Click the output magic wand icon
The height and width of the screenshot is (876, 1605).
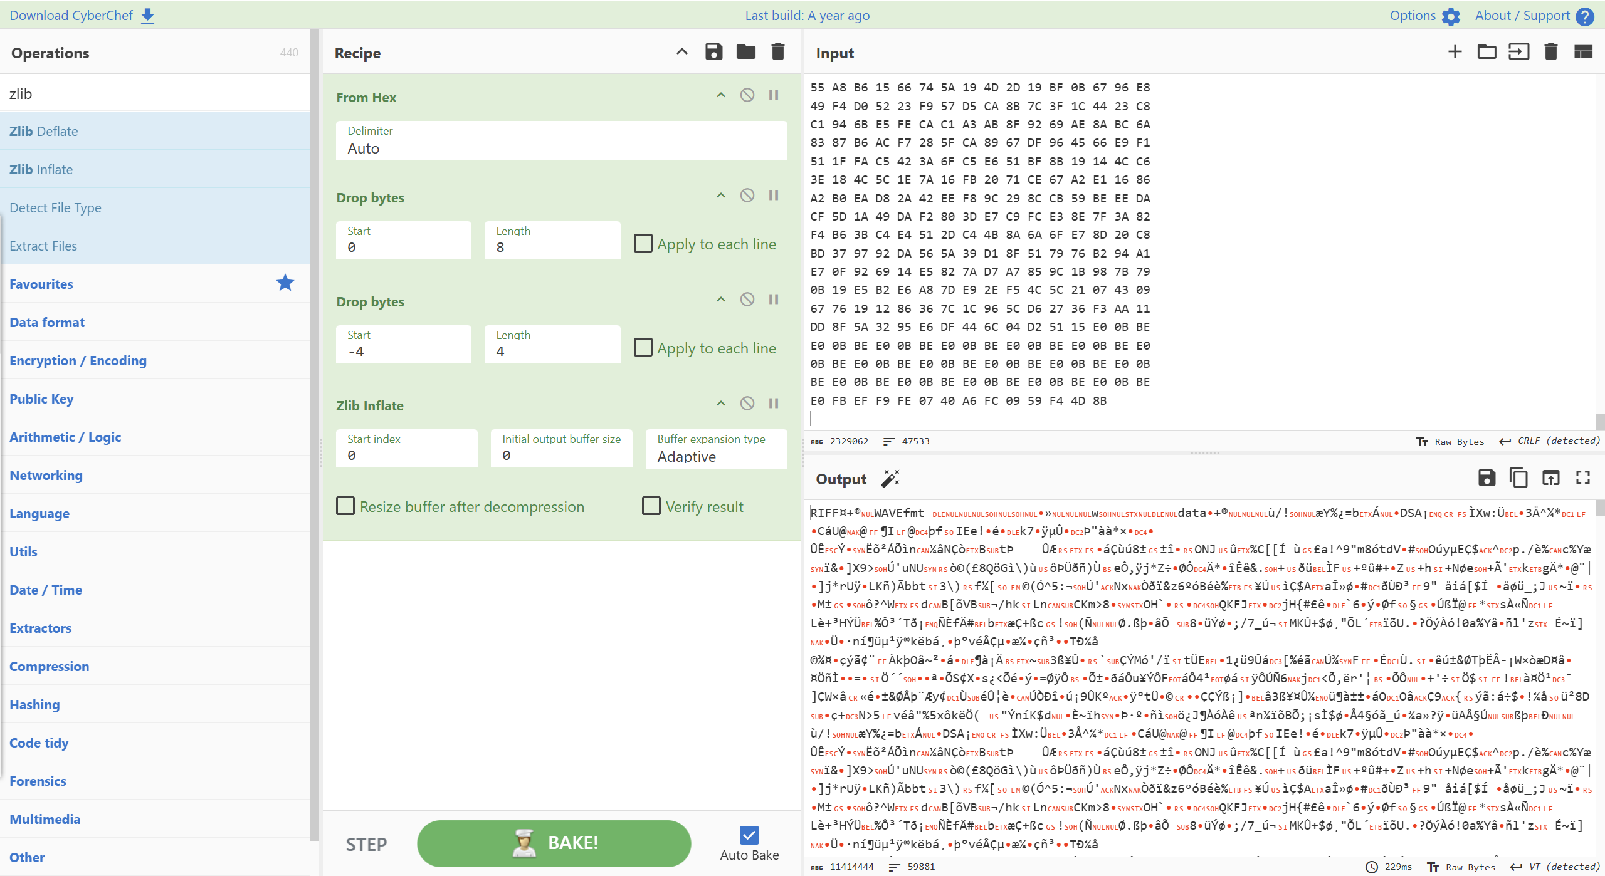click(890, 479)
